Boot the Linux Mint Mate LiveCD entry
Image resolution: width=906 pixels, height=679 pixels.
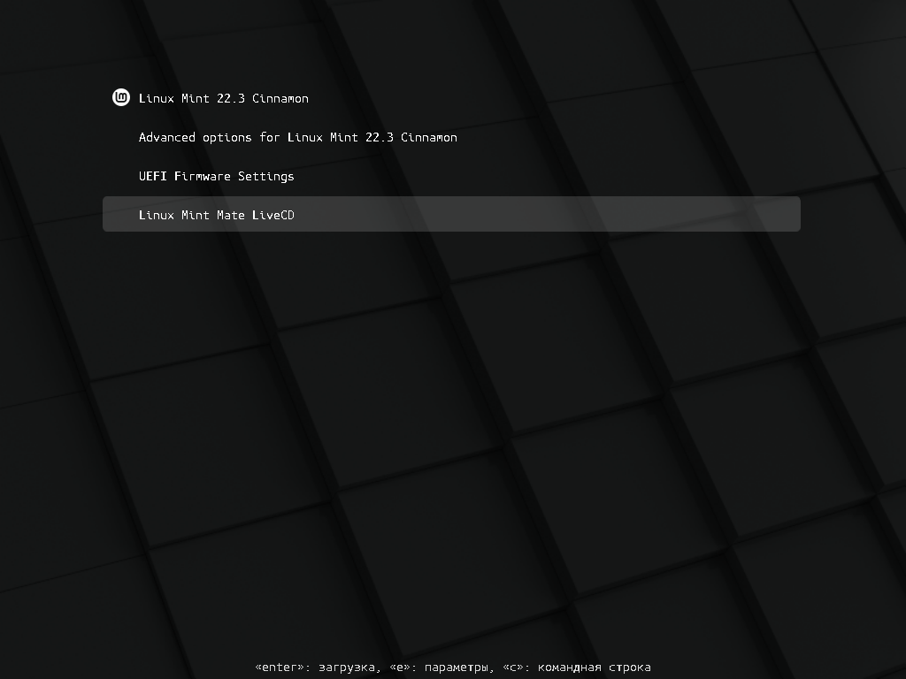coord(451,214)
